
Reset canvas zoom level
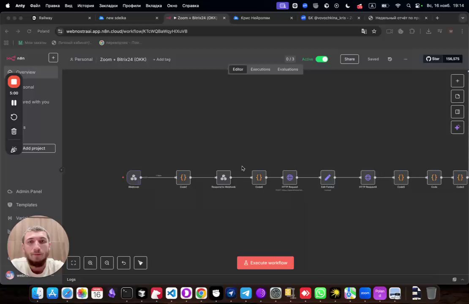click(x=124, y=263)
